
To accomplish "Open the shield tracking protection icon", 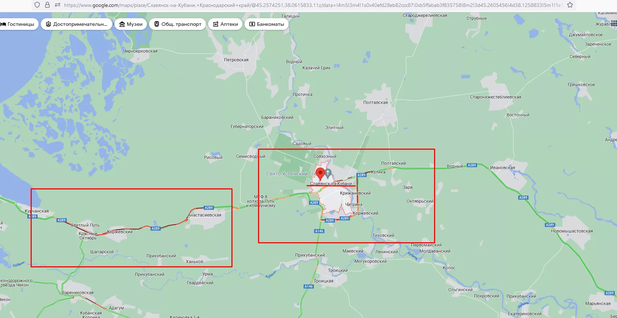I will click(x=37, y=5).
